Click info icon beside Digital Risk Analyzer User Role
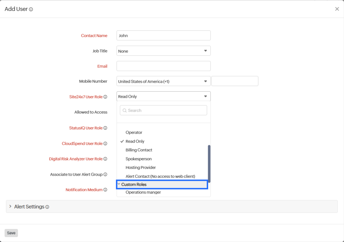Viewport: 344px width, 242px height. pyautogui.click(x=105, y=159)
